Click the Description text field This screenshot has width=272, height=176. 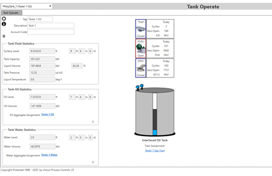click(x=51, y=25)
